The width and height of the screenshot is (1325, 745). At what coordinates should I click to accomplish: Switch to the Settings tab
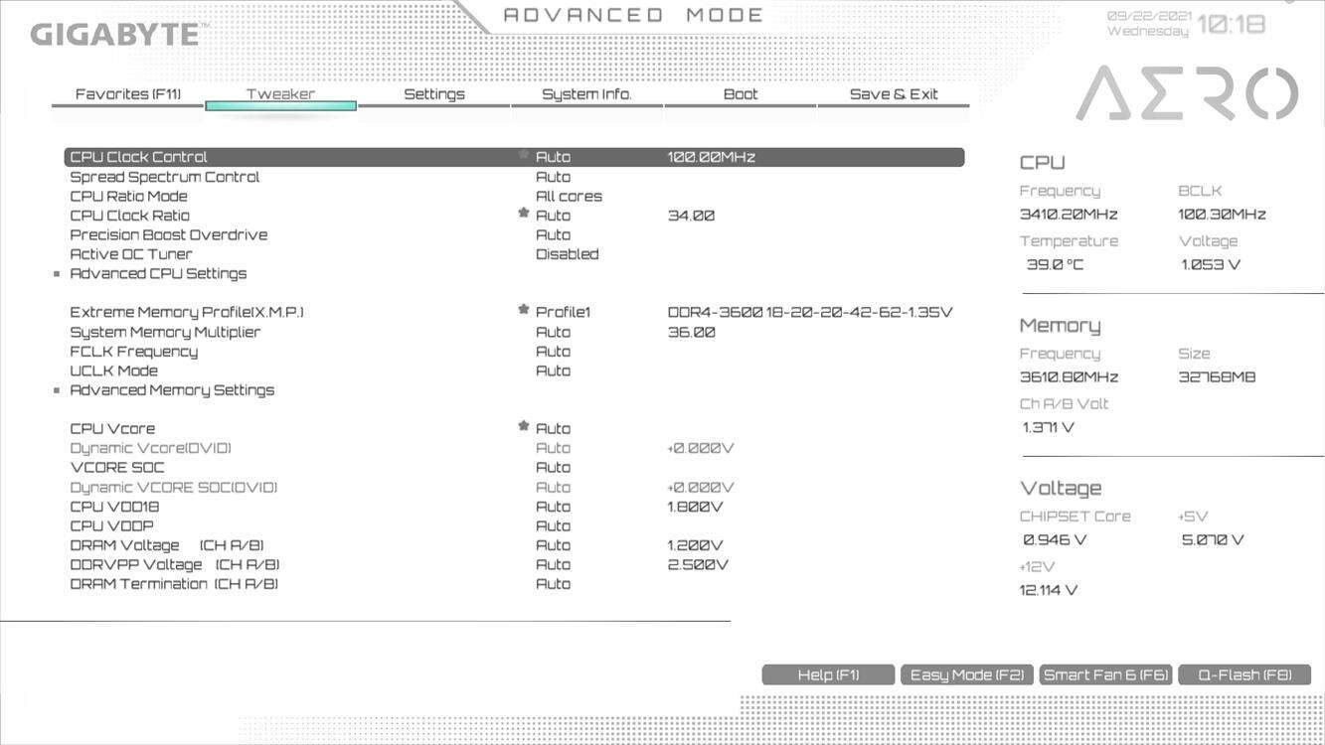point(433,94)
